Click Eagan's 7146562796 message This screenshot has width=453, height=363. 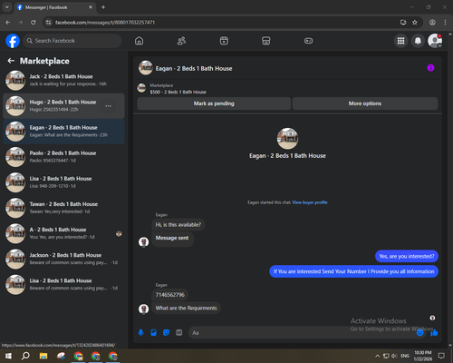point(170,295)
